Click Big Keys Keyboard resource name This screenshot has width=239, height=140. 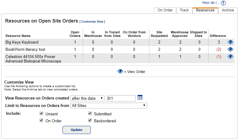[x=22, y=42]
